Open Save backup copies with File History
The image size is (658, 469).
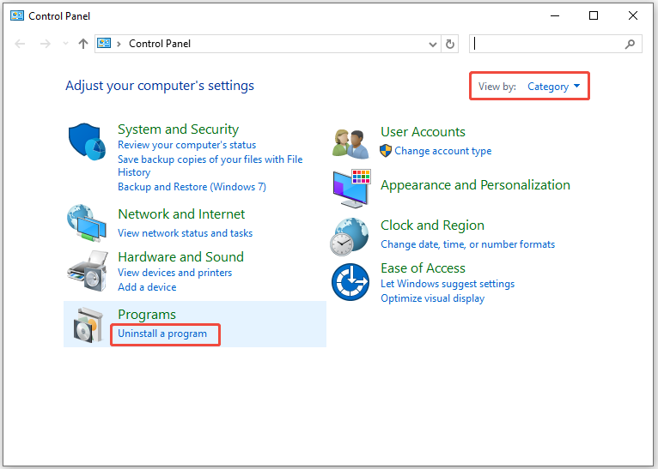(x=210, y=165)
